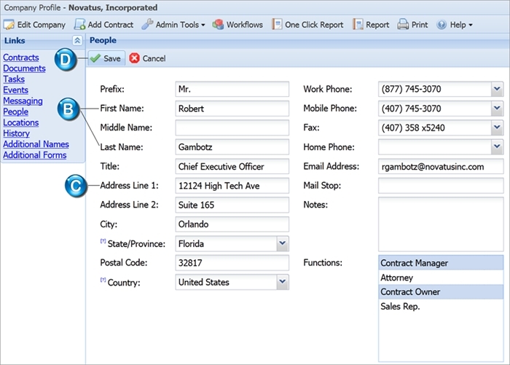Click the Edit Company pencil icon
This screenshot has width=510, height=365.
[x=9, y=25]
